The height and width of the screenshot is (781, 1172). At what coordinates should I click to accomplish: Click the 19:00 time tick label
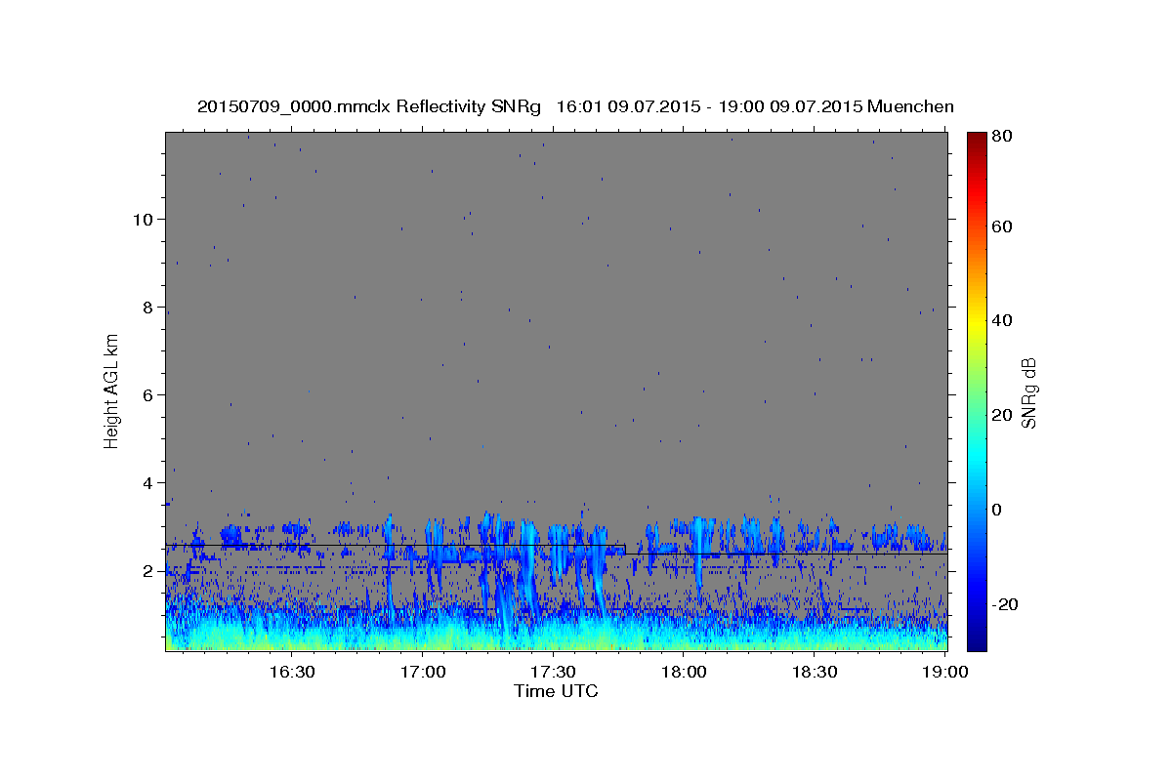click(x=944, y=673)
